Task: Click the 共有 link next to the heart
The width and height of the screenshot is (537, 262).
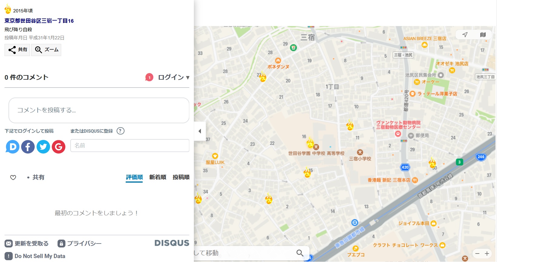Action: [38, 177]
